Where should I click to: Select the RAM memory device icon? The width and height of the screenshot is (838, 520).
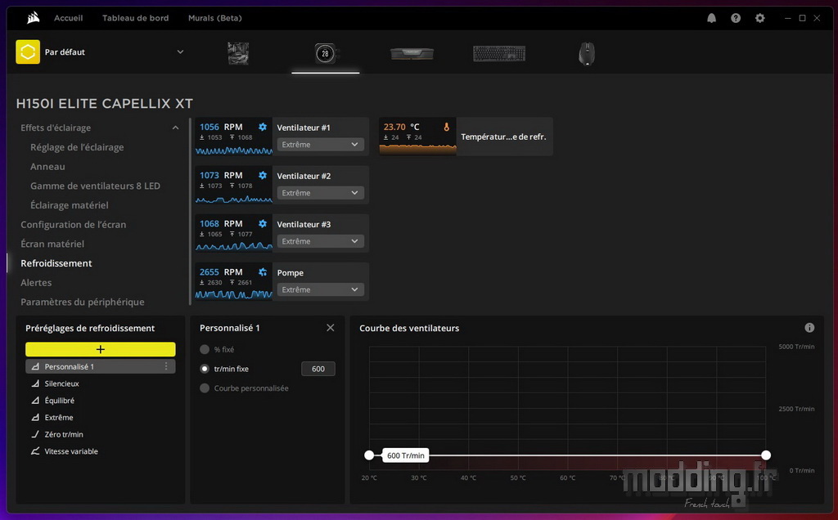[412, 53]
